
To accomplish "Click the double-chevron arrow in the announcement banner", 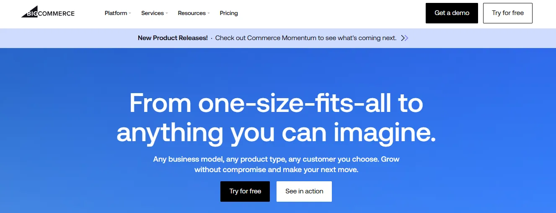I will point(404,38).
